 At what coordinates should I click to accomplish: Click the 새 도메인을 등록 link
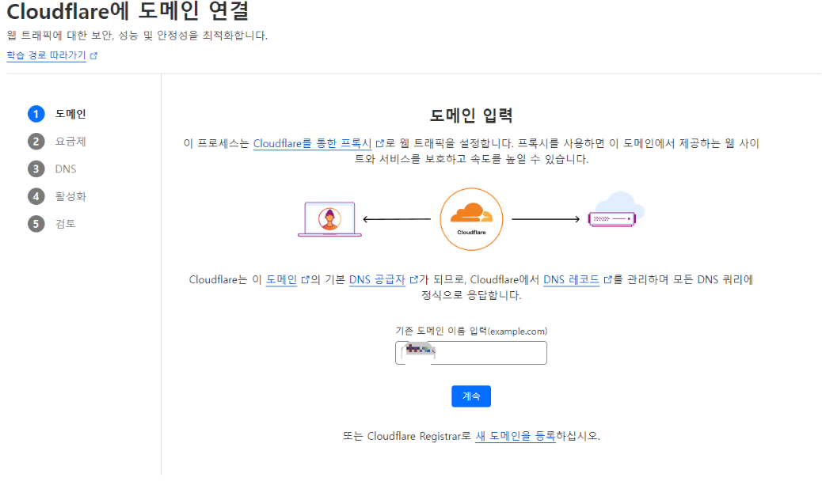click(516, 436)
